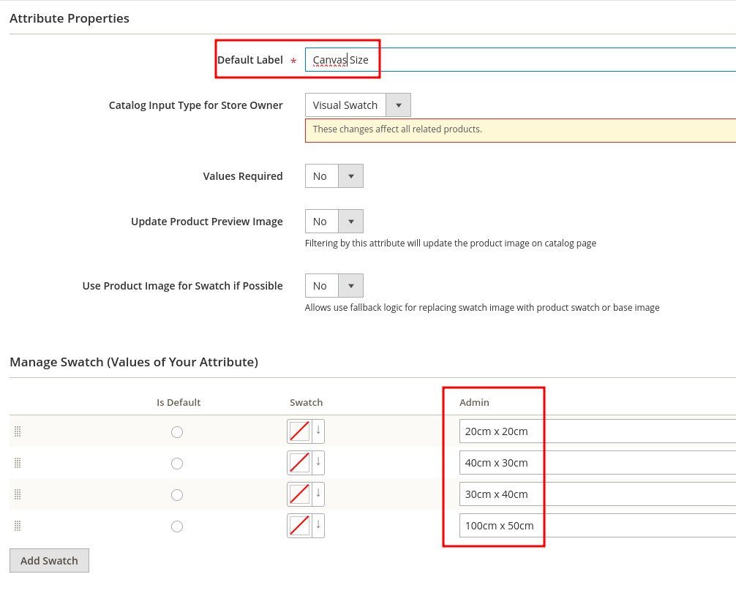Click the Is Default column header
The height and width of the screenshot is (604, 736).
pyautogui.click(x=179, y=403)
